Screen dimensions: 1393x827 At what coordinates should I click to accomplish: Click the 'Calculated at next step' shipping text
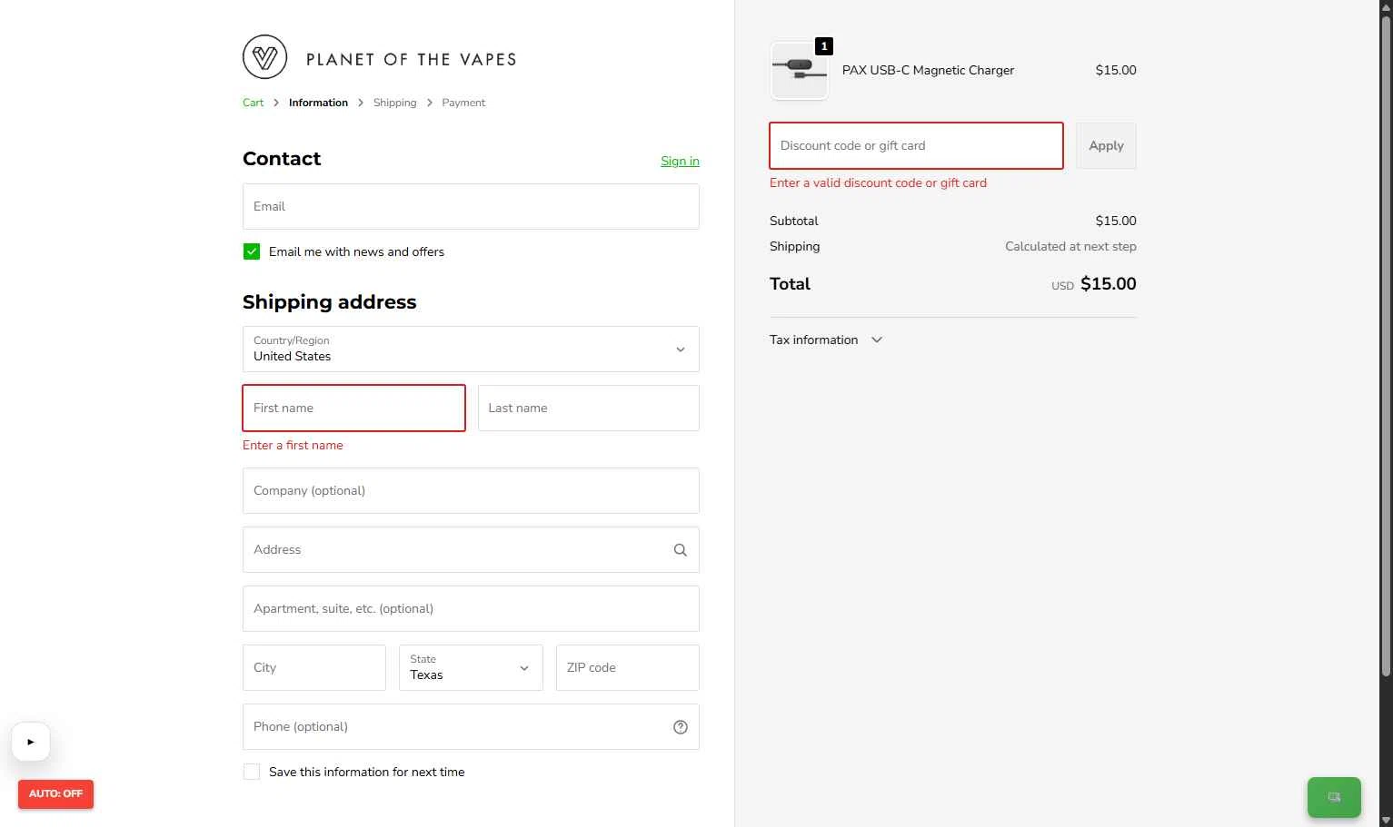(1070, 246)
